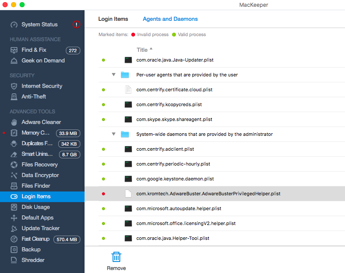Select the Data Encryptor icon
The height and width of the screenshot is (273, 345).
pos(14,175)
